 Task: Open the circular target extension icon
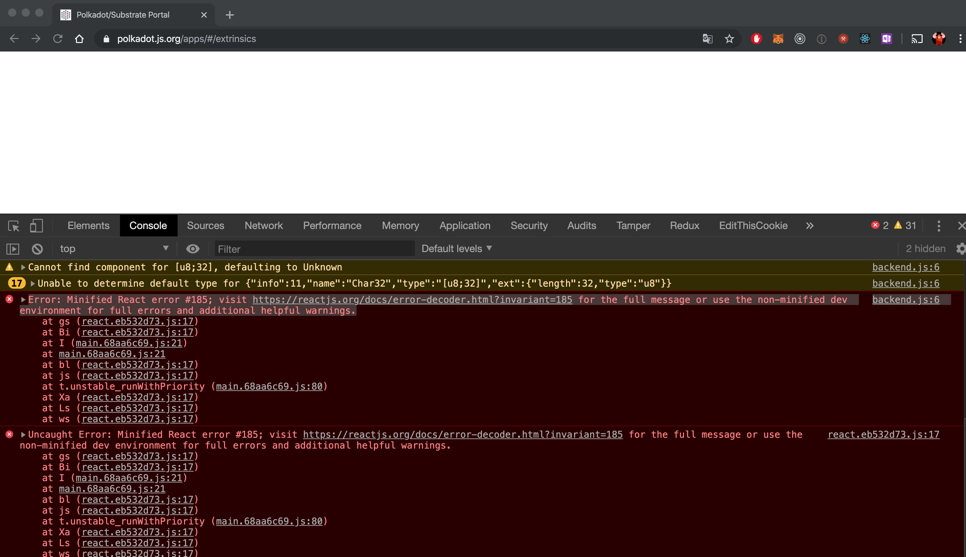(800, 39)
